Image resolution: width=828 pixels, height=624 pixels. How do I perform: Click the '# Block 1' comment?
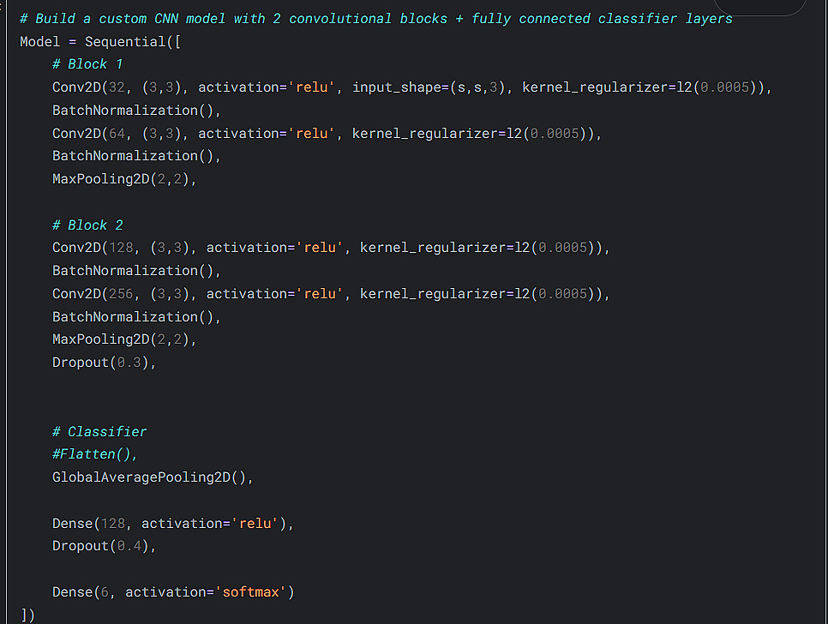(87, 64)
